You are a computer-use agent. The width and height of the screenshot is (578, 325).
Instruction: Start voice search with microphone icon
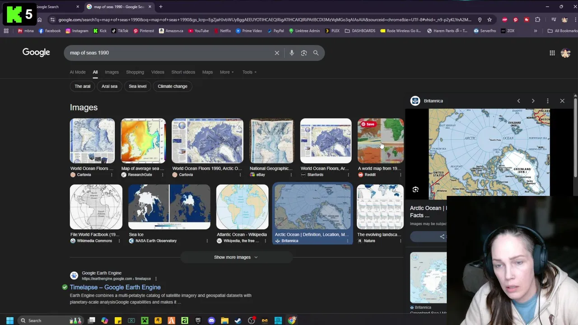coord(292,53)
